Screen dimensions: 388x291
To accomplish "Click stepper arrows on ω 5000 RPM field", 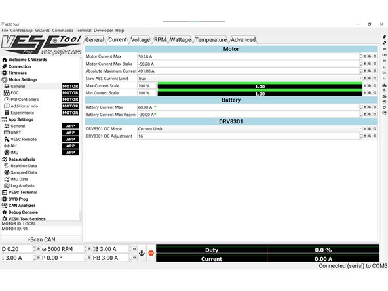I will coord(85,249).
